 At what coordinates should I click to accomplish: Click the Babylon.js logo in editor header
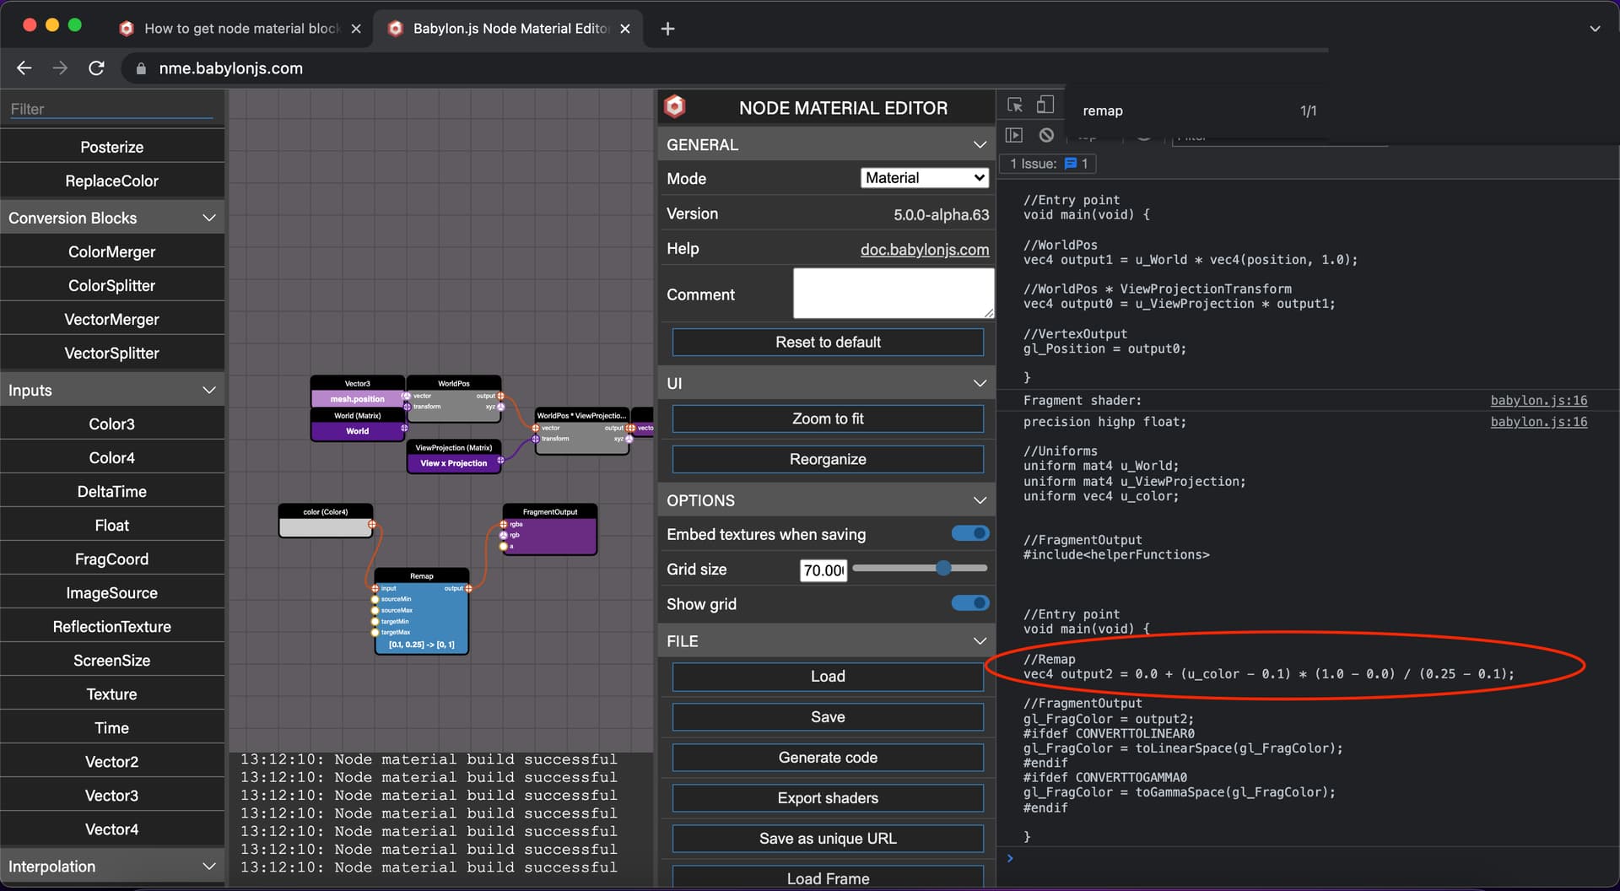coord(675,107)
